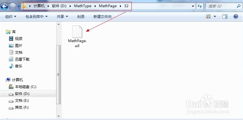
Task: Click the 音乐 music note icon
Action: pos(11,66)
